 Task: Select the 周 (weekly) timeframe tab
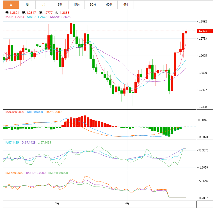pos(27,4)
